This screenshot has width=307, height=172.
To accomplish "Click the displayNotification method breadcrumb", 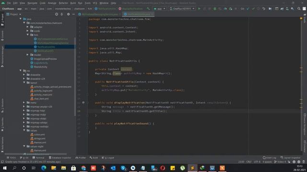I will tap(130, 9).
